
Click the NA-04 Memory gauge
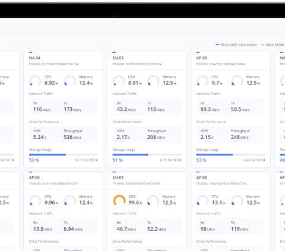point(70,80)
